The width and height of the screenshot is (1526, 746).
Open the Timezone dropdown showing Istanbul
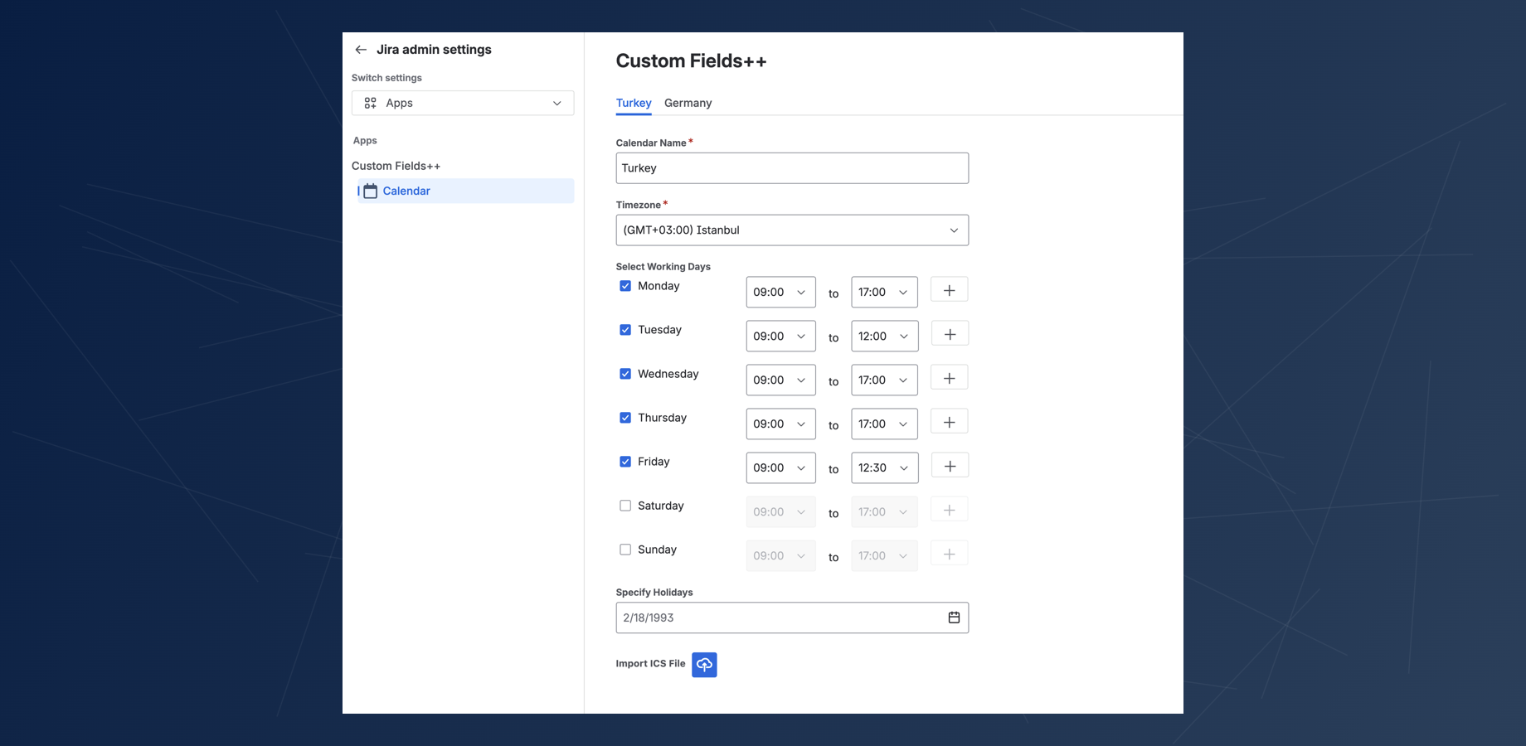click(x=791, y=230)
